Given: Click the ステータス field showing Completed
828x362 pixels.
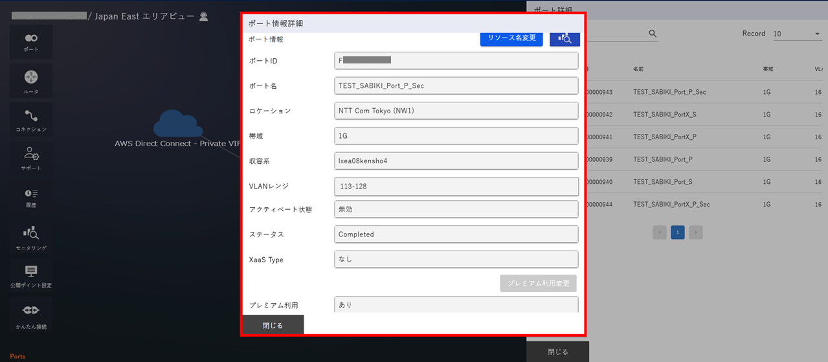Looking at the screenshot, I should point(456,234).
